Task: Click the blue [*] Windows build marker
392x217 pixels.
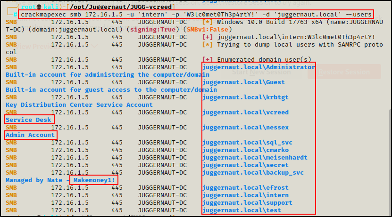Action: (x=206, y=22)
